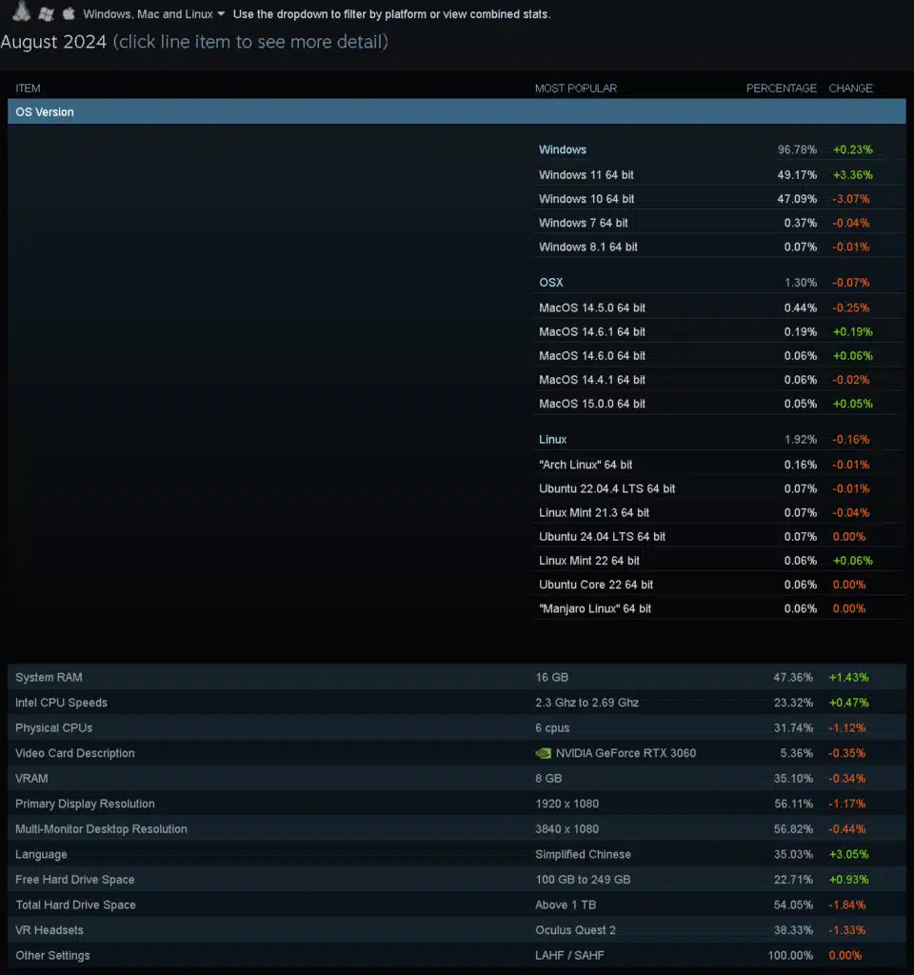
Task: Click the MOST POPULAR column header
Action: [x=576, y=89]
